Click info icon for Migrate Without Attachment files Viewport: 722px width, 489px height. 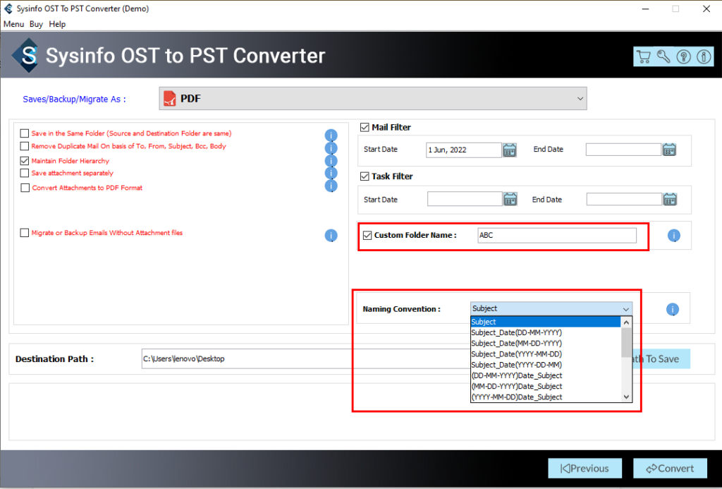tap(331, 236)
